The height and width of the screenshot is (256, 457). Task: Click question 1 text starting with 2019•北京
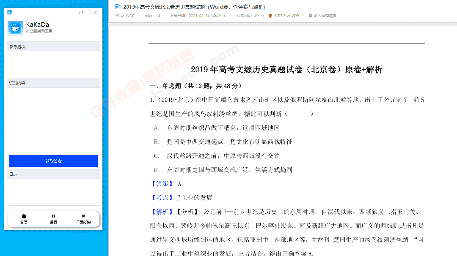click(x=287, y=107)
